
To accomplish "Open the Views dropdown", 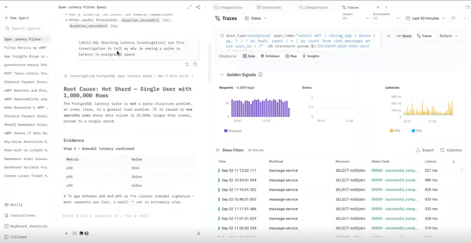I will click(256, 19).
